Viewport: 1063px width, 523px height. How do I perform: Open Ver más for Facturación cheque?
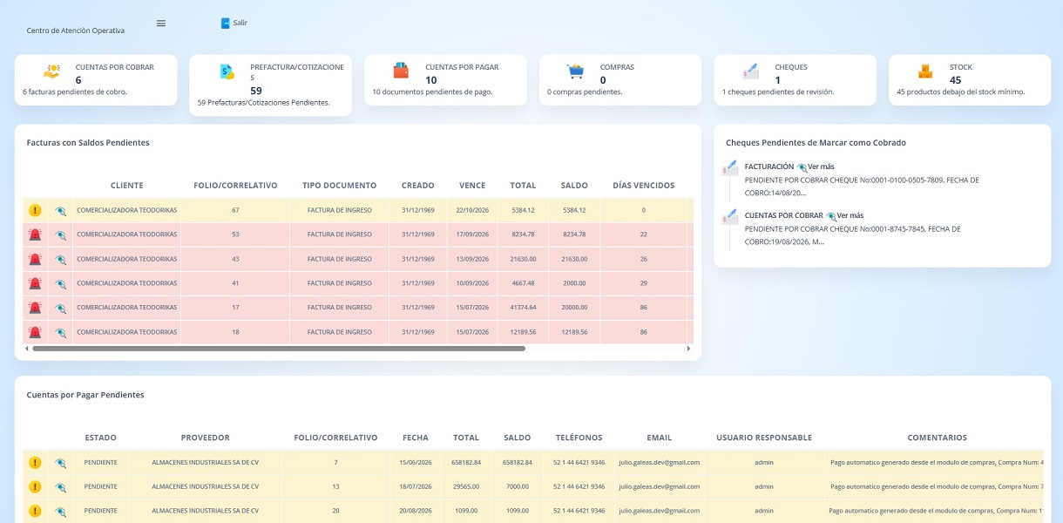[x=821, y=166]
